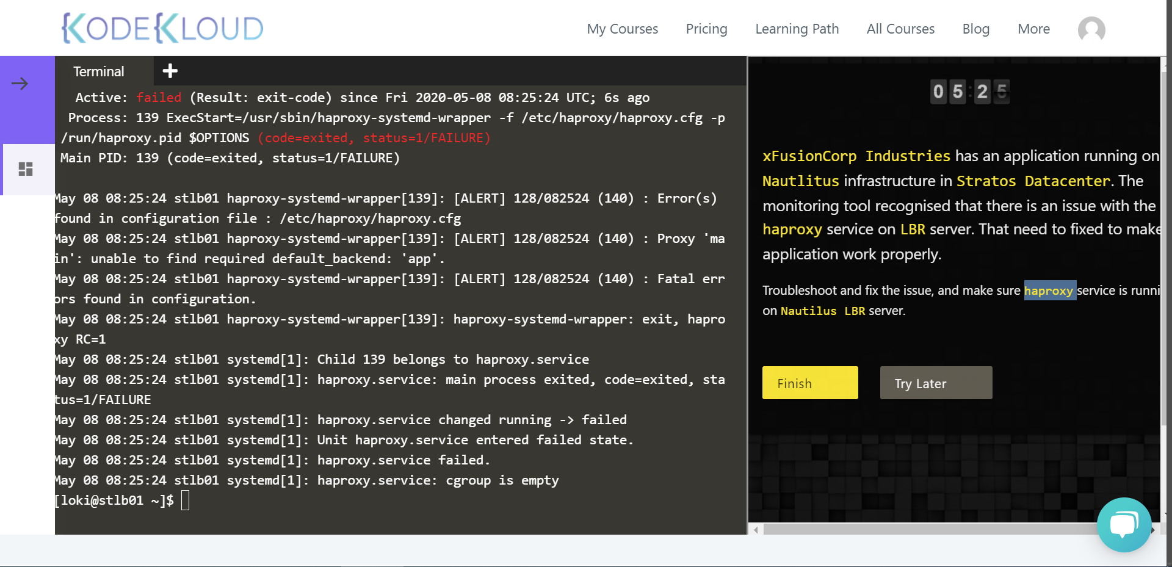The height and width of the screenshot is (567, 1172).
Task: Click the red 'failed' status text
Action: [159, 98]
